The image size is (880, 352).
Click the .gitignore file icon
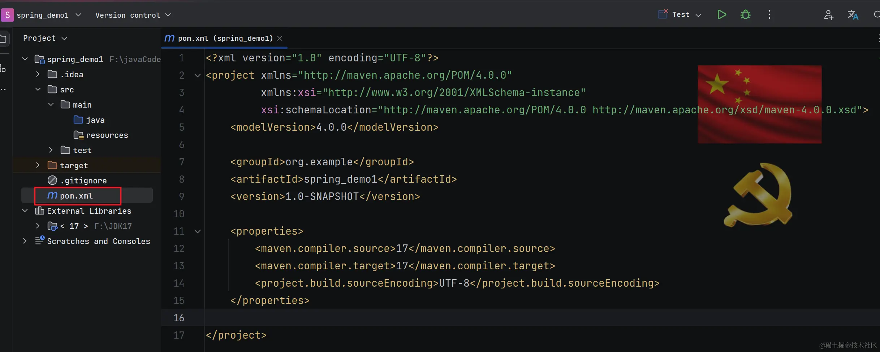(x=52, y=180)
